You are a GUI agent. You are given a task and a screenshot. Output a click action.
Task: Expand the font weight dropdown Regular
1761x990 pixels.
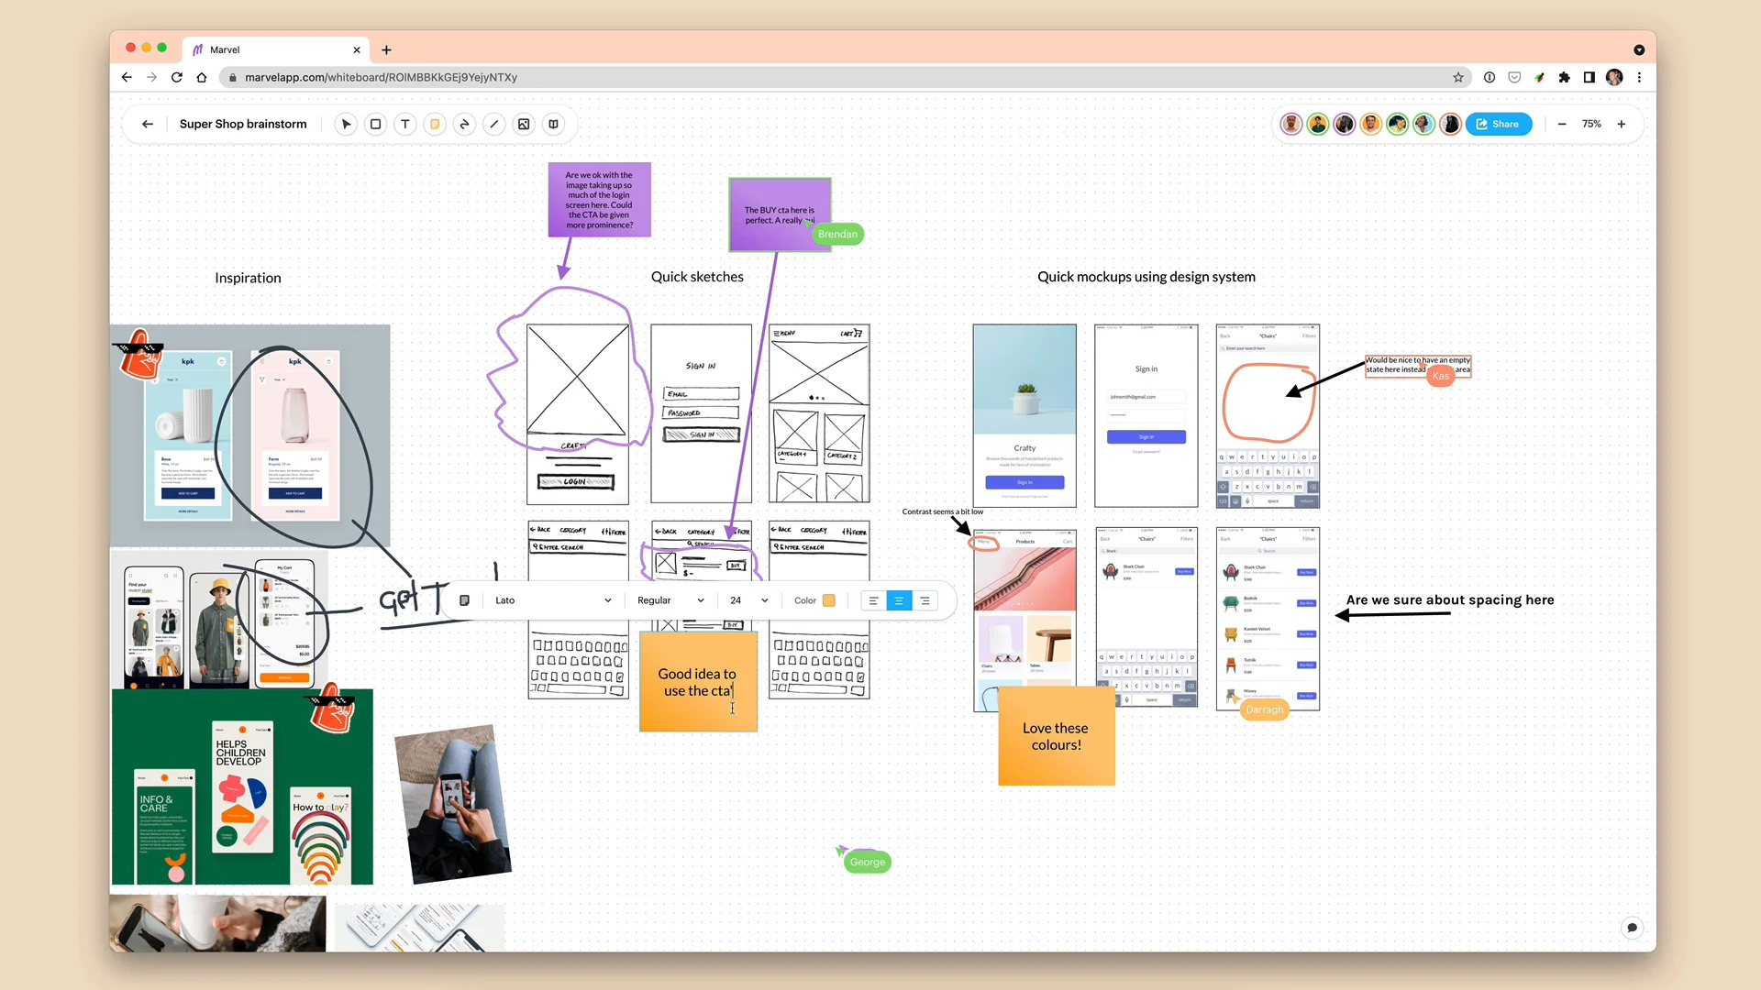point(669,600)
